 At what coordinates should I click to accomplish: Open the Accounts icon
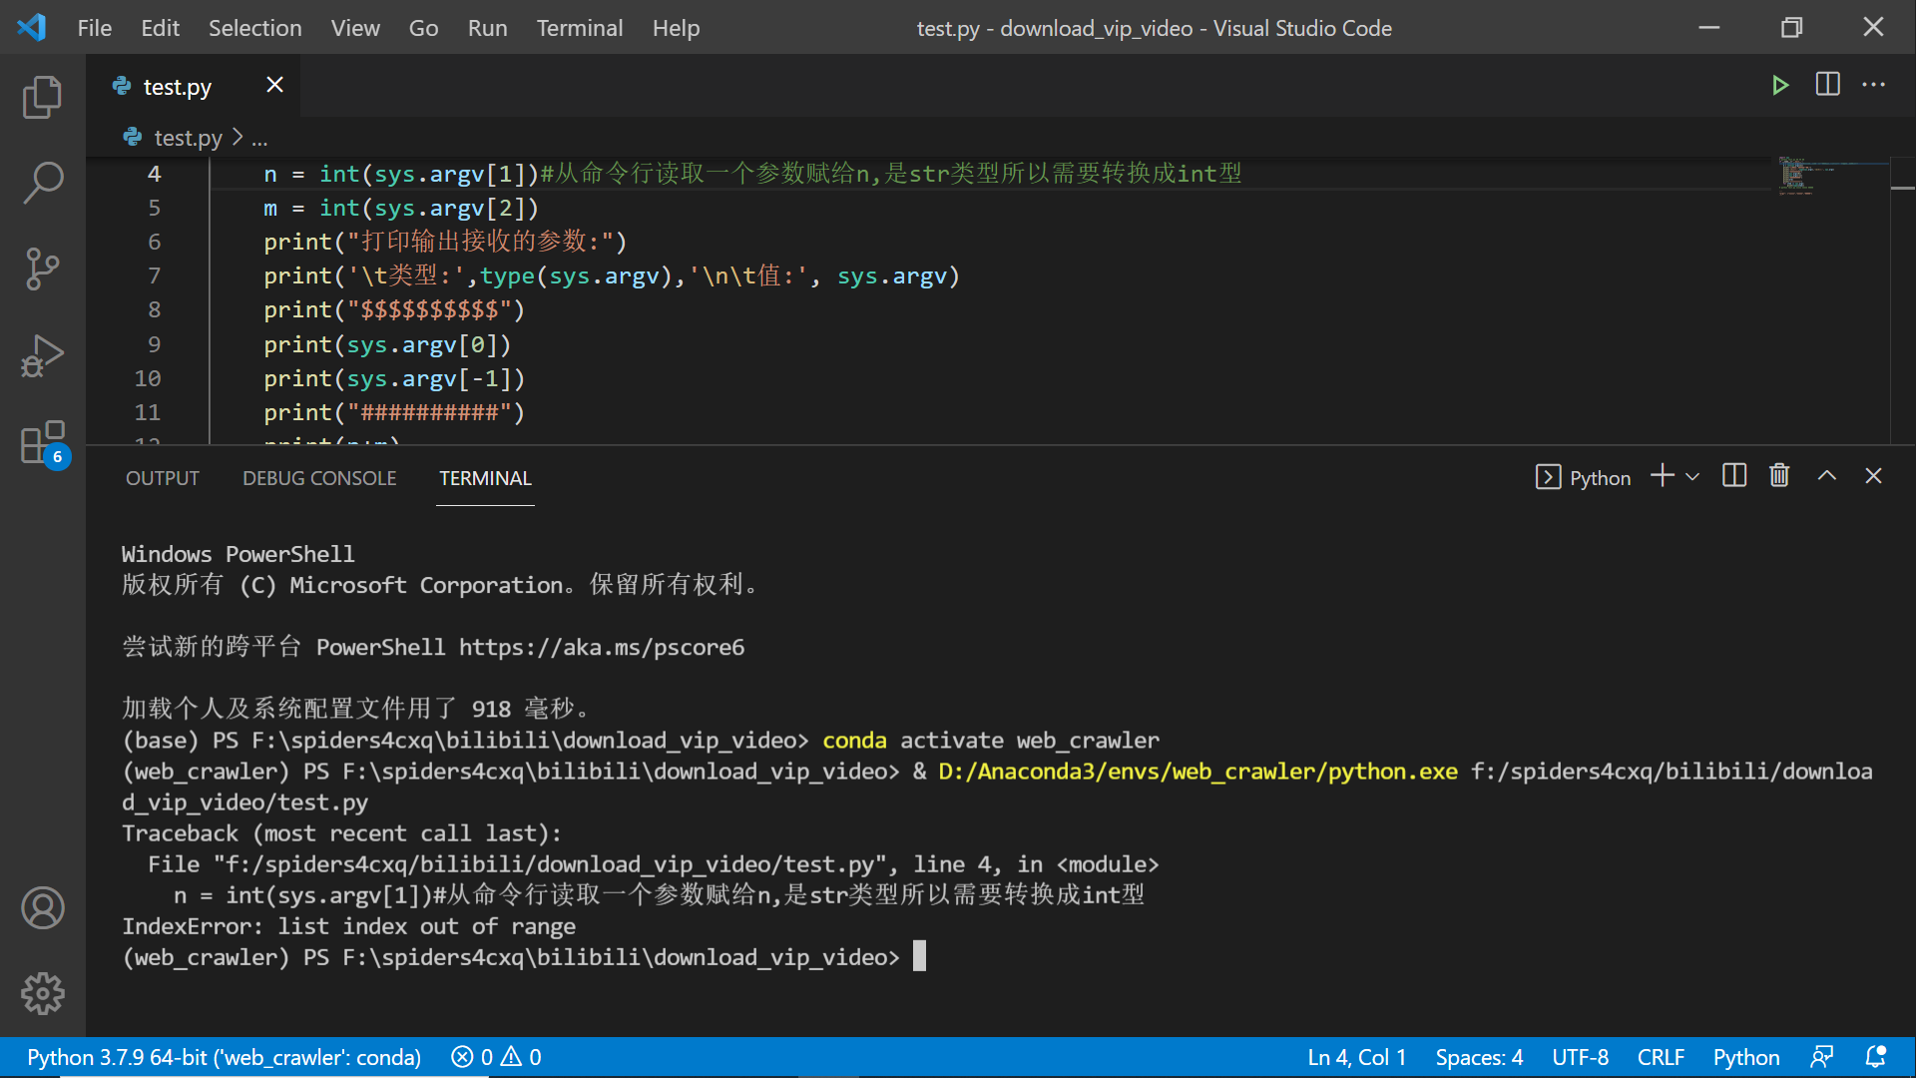[x=43, y=908]
